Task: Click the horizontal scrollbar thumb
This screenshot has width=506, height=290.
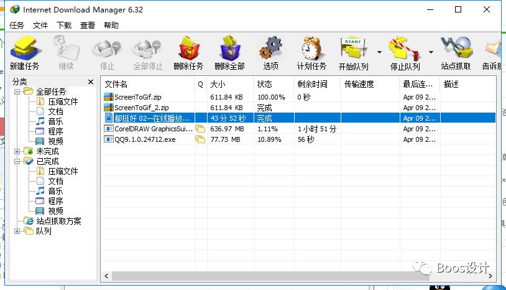Action: coord(270,276)
